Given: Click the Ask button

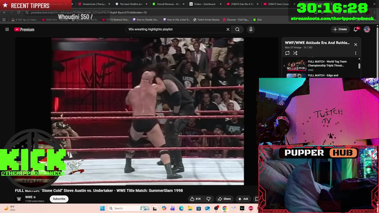Looking at the screenshot, I should click(243, 199).
